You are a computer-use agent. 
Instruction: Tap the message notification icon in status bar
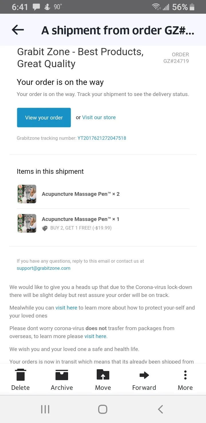36,7
